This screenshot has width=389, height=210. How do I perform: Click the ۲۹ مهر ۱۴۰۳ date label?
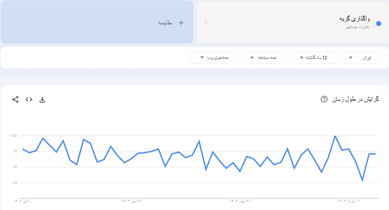tap(131, 201)
